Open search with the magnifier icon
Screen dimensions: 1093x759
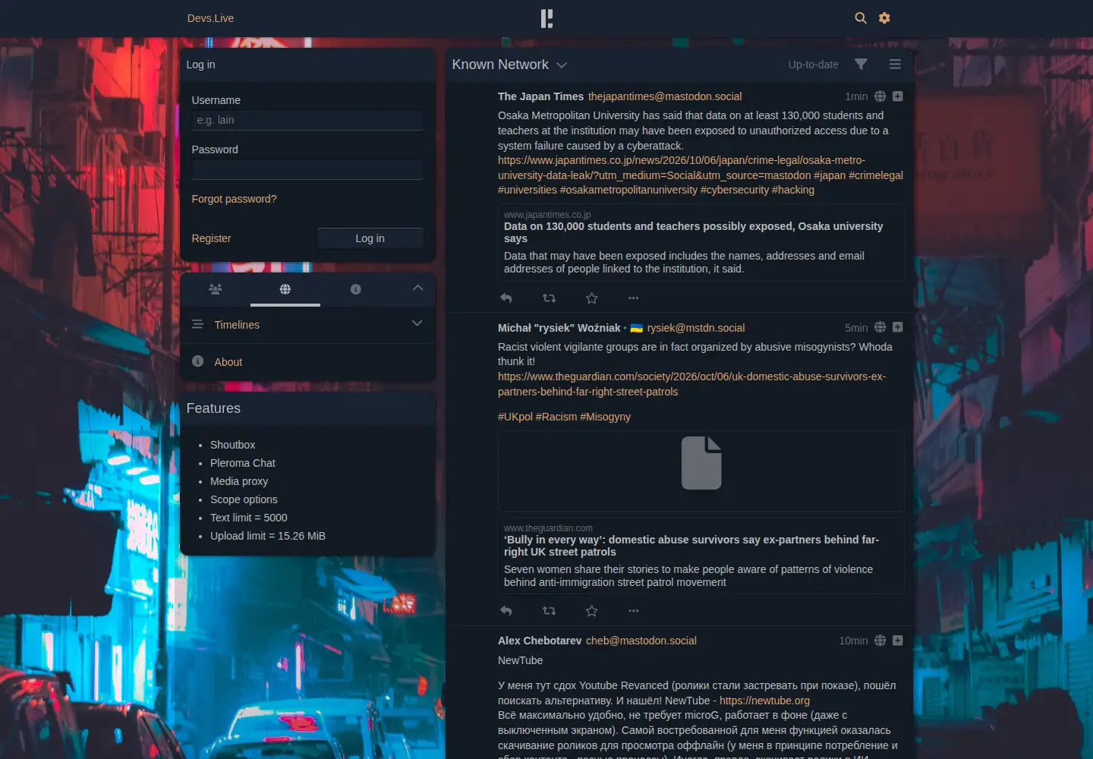click(861, 18)
